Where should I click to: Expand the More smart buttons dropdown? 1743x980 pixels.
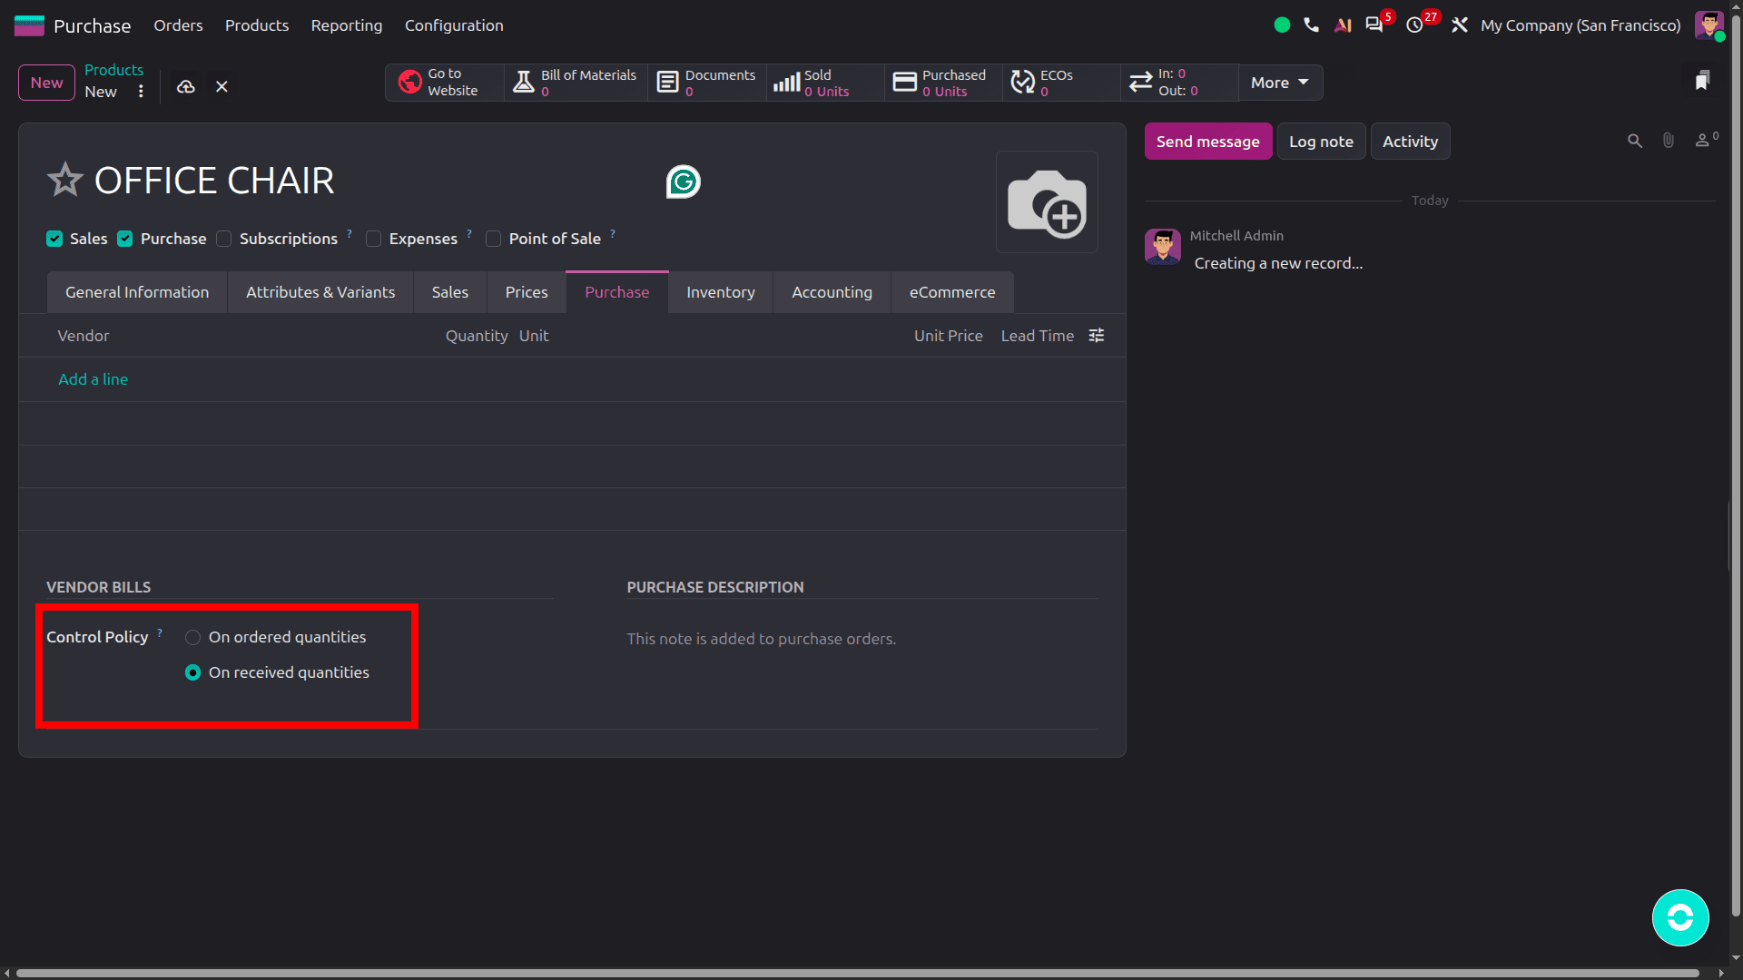1280,83
